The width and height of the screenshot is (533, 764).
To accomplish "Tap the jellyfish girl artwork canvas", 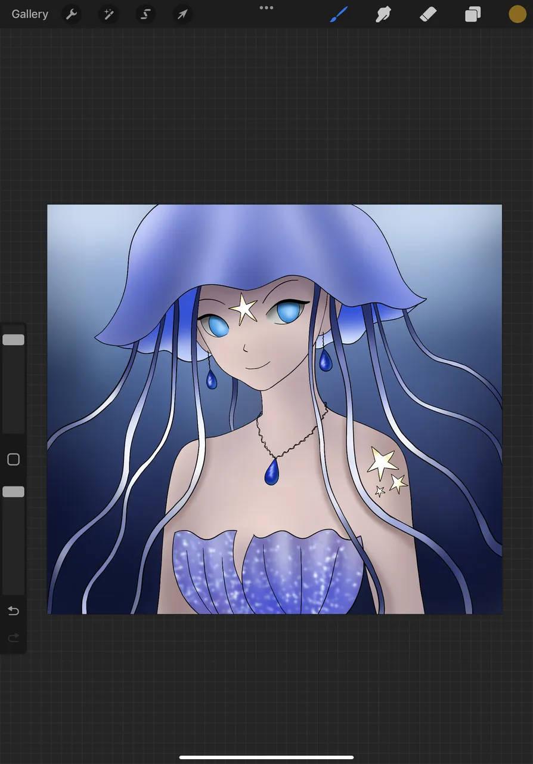I will tap(275, 409).
